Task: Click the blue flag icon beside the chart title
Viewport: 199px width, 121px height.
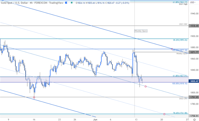Action: [x=66, y=3]
